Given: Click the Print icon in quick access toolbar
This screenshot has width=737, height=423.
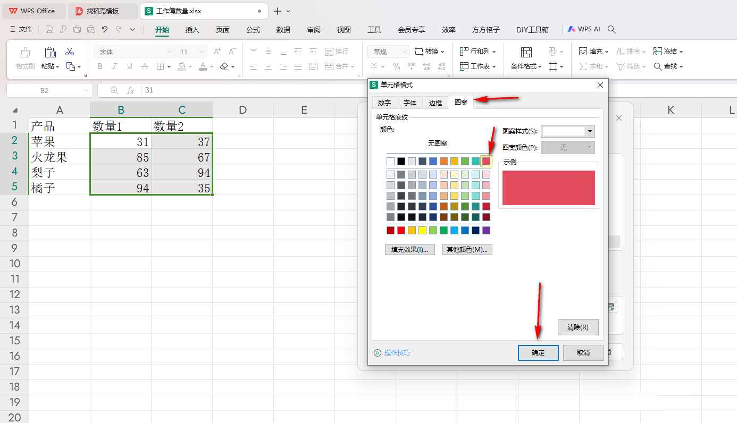Looking at the screenshot, I should 77,30.
